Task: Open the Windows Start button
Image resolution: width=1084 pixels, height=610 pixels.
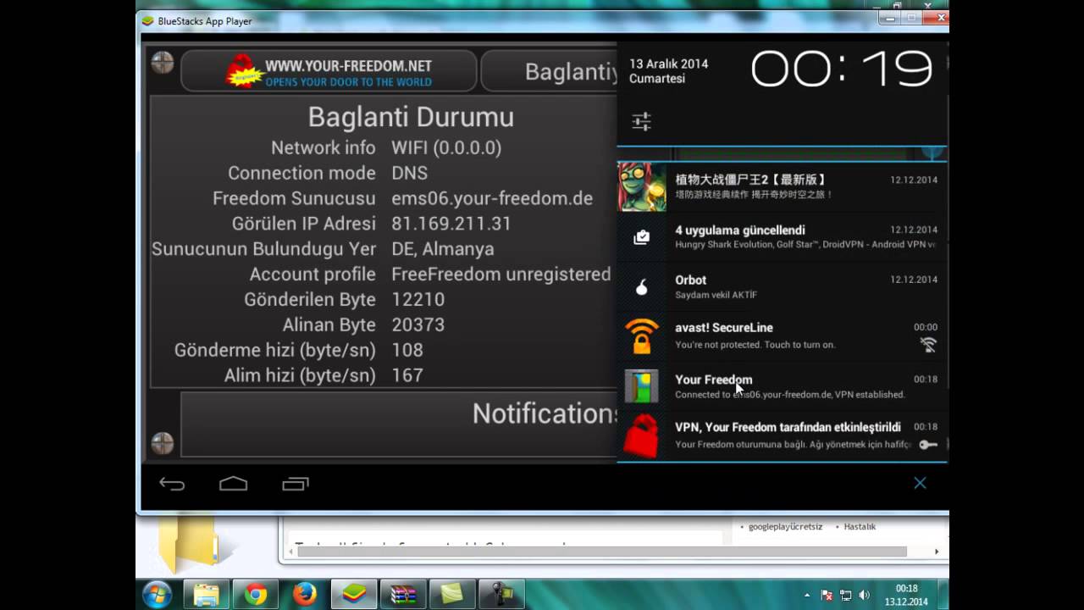Action: click(157, 594)
